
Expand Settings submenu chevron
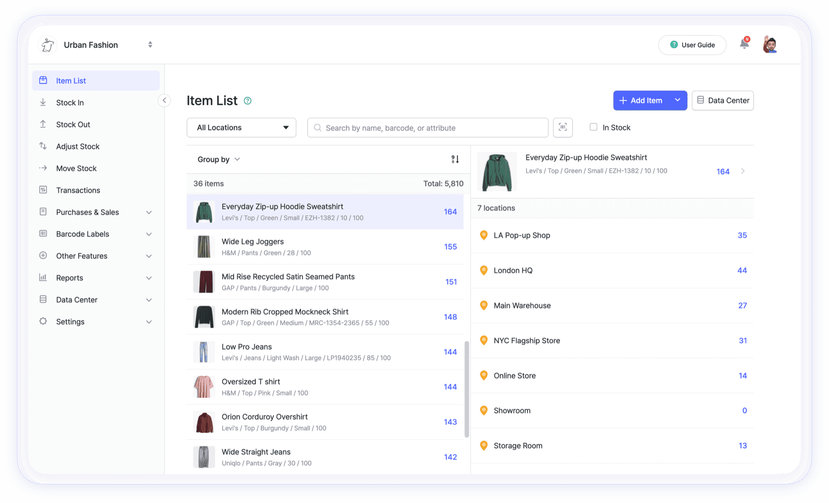[149, 322]
